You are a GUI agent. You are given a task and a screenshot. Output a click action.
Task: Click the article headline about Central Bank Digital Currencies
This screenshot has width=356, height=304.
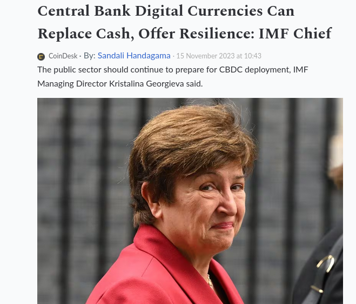click(x=185, y=22)
